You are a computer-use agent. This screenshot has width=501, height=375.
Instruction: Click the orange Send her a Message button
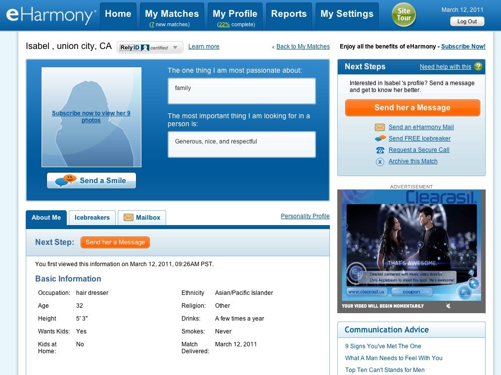pyautogui.click(x=412, y=107)
